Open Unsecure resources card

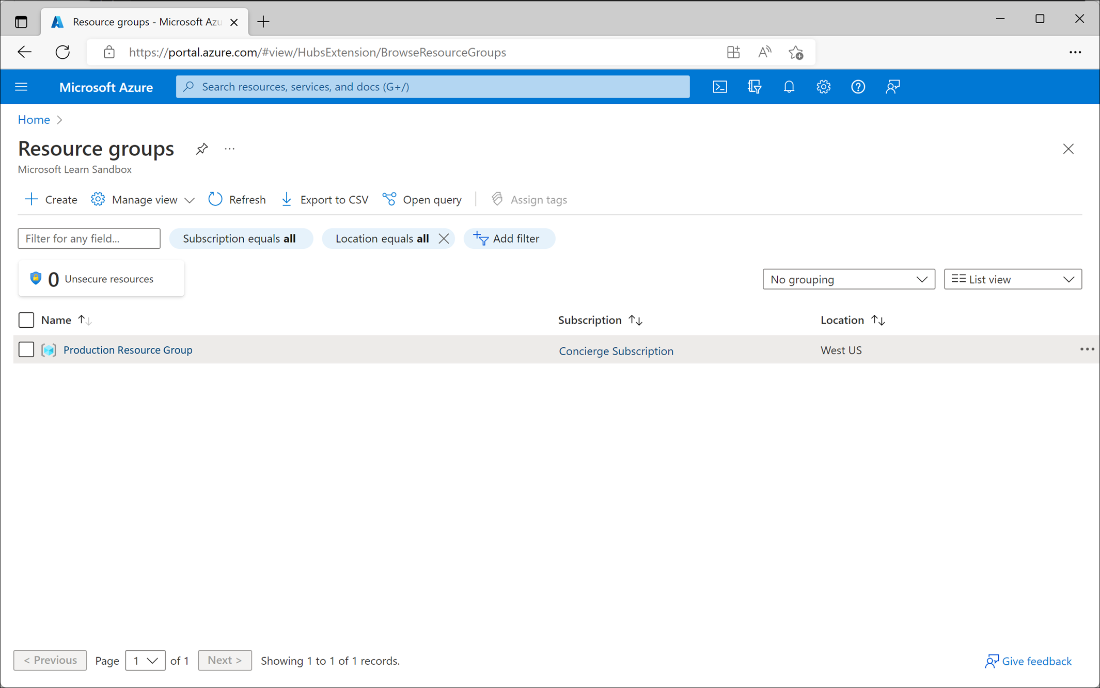click(x=101, y=279)
